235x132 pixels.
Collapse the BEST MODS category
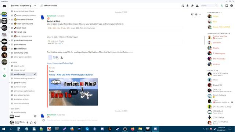(x=15, y=109)
